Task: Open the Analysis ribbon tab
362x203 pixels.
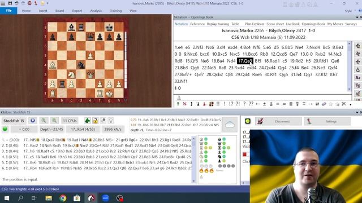Action: [x=96, y=11]
